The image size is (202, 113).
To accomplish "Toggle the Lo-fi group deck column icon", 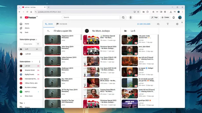I will click(37, 49).
